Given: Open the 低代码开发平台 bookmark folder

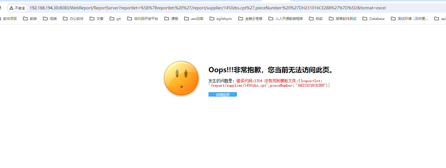Looking at the screenshot, I should [143, 19].
